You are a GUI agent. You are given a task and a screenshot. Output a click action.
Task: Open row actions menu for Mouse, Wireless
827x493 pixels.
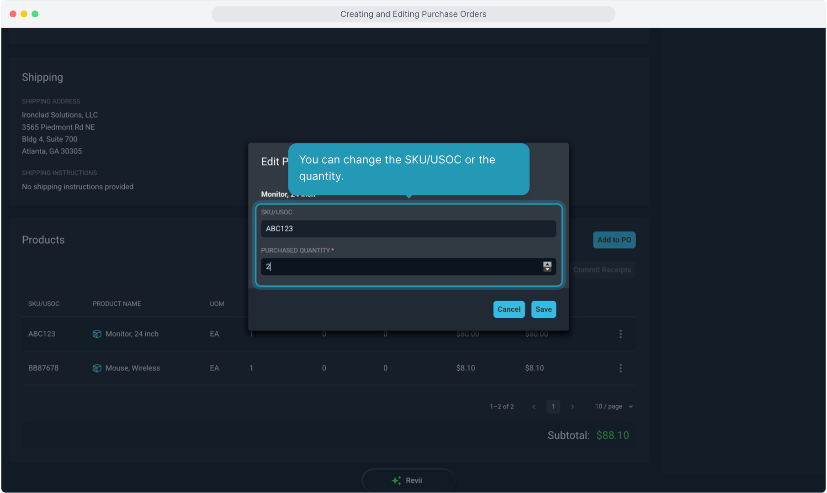620,368
